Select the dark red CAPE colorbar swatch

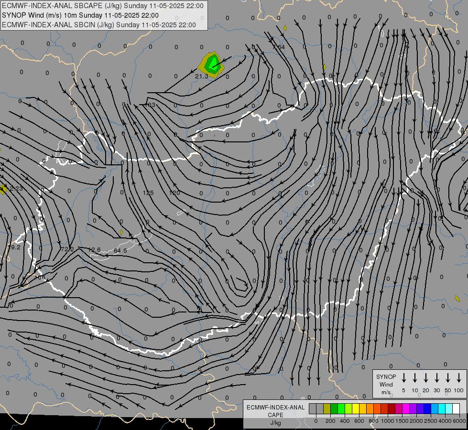(392, 408)
